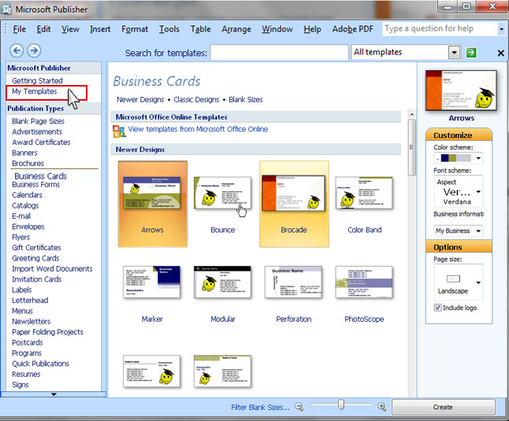The height and width of the screenshot is (421, 509).
Task: Select Postcards publication type
Action: 28,342
